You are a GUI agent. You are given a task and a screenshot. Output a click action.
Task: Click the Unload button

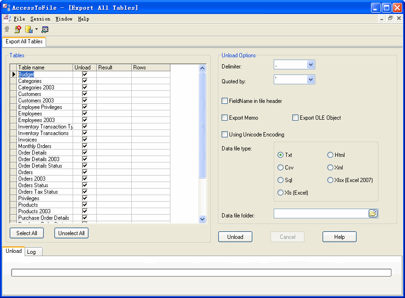point(235,237)
